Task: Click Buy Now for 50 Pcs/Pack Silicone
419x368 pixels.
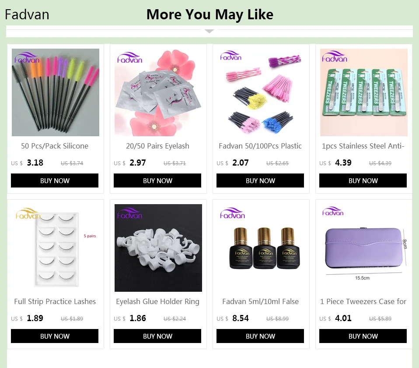Action: point(55,180)
